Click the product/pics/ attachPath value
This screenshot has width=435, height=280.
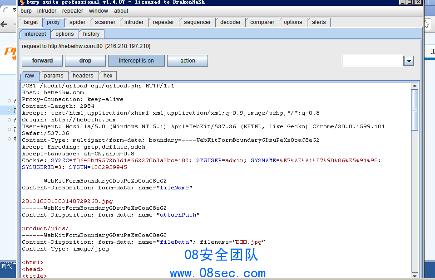pos(45,228)
